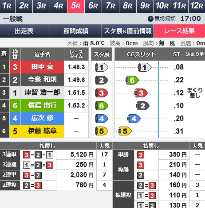Click the clock icon beside 電投締切
Screen dimensions: 205x208
point(150,19)
